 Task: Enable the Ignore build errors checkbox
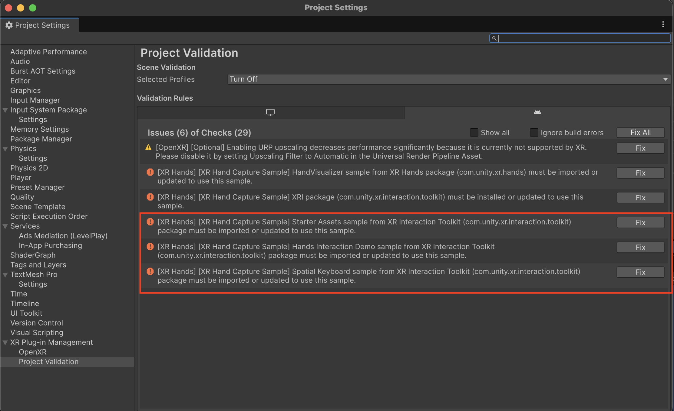tap(534, 132)
